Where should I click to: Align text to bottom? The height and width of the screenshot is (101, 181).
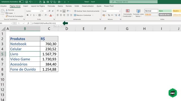(x=64, y=11)
